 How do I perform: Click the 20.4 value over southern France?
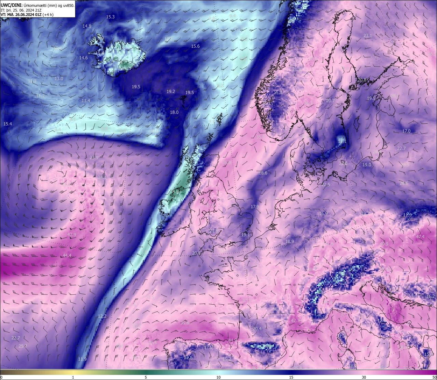pyautogui.click(x=257, y=329)
